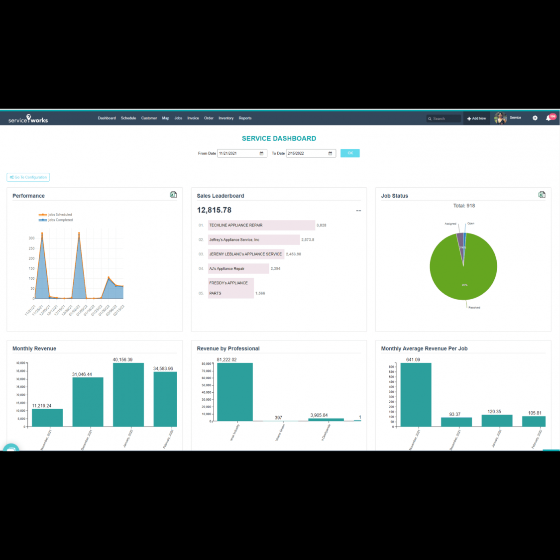The height and width of the screenshot is (560, 560).
Task: Click the ServiceWorks logo
Action: [x=28, y=118]
